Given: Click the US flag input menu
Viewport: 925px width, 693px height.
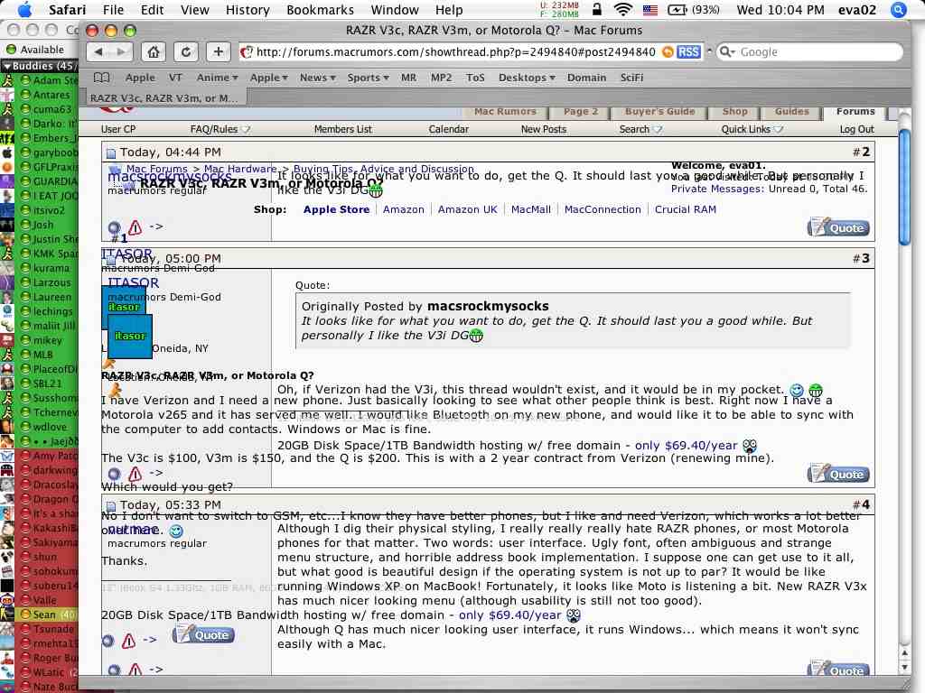Looking at the screenshot, I should (x=650, y=9).
